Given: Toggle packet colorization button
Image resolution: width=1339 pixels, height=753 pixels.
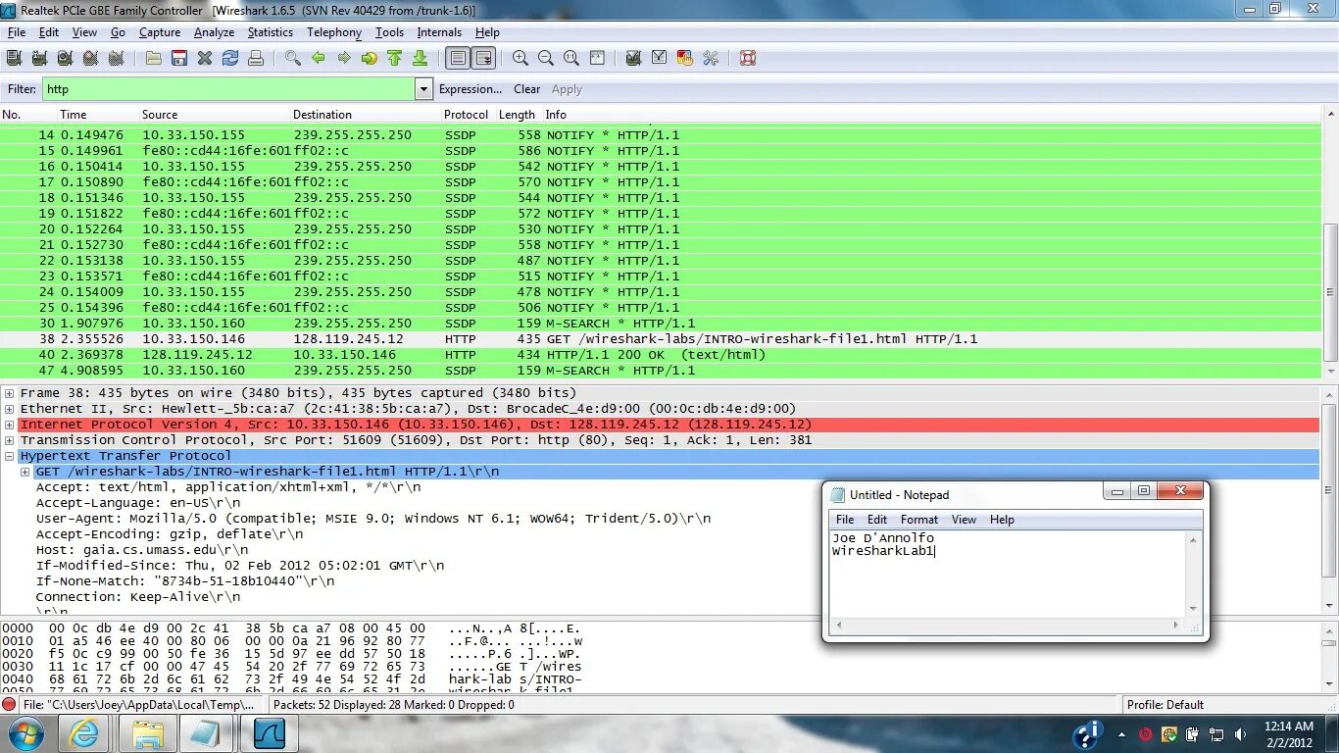Looking at the screenshot, I should coord(458,58).
